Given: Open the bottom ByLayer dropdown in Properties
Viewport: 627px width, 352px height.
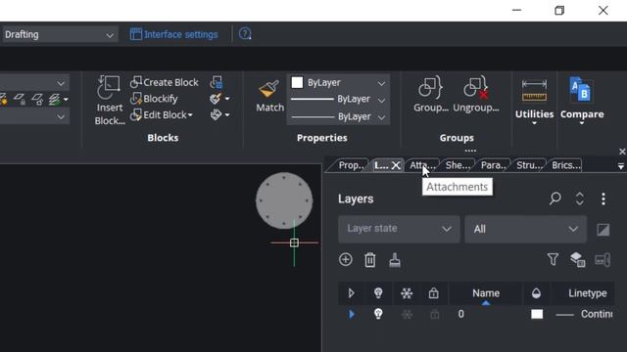Looking at the screenshot, I should click(x=381, y=117).
